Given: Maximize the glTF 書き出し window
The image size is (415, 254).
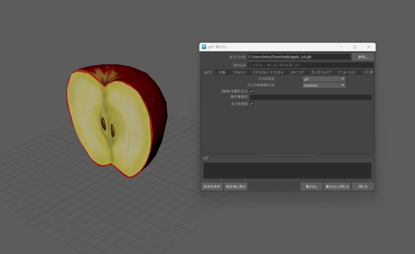Looking at the screenshot, I should pos(355,47).
